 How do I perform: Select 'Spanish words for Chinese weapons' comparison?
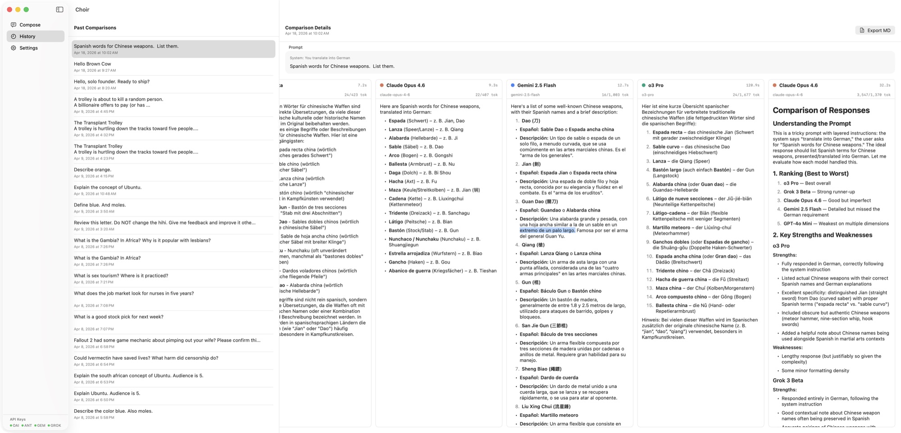pyautogui.click(x=173, y=49)
